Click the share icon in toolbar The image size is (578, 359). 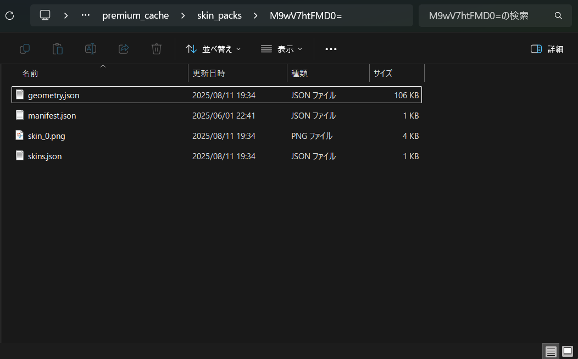click(124, 49)
